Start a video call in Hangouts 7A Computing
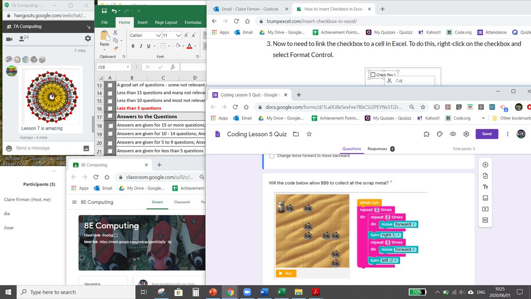The width and height of the screenshot is (531, 299). pyautogui.click(x=8, y=39)
